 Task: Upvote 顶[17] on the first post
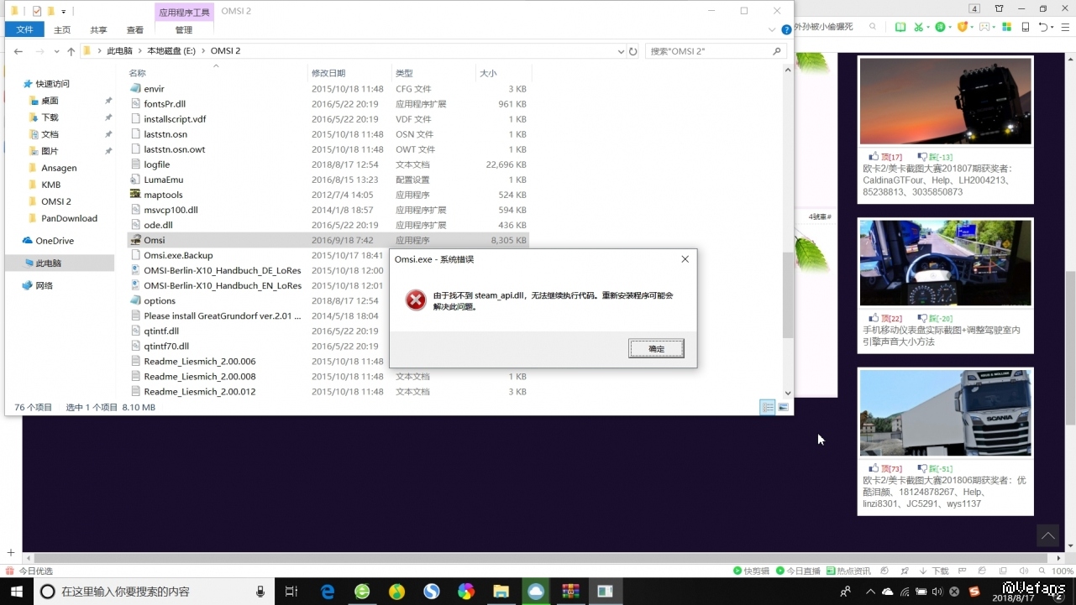tap(886, 157)
